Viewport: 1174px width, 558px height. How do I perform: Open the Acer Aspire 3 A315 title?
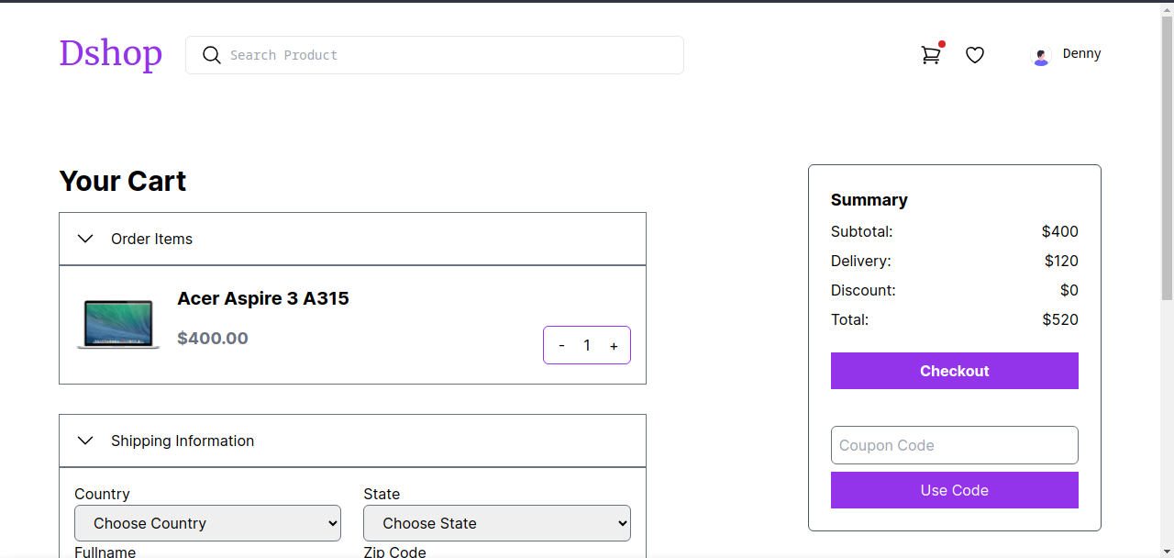click(x=262, y=298)
